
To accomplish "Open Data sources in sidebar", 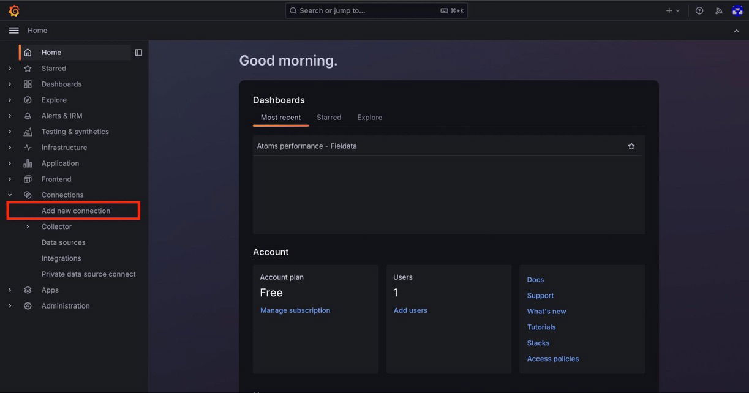I will 63,243.
